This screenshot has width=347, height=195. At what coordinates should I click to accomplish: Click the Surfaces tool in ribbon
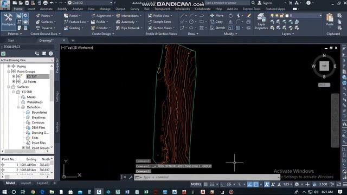(46, 22)
